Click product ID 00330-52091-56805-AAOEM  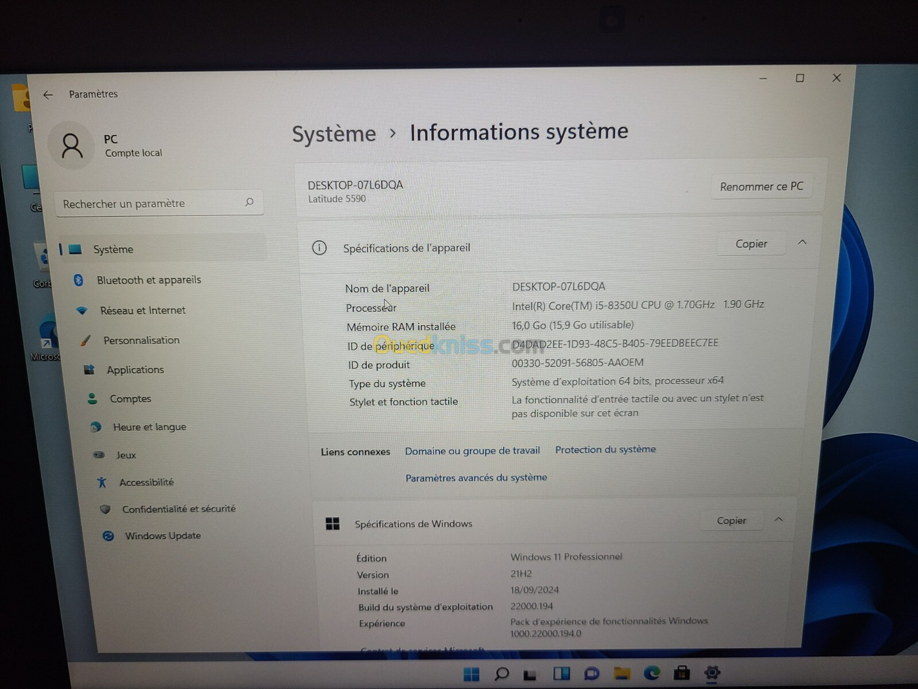[578, 362]
